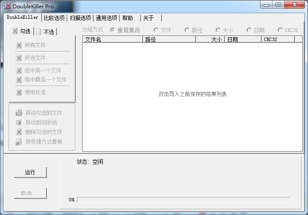Click the 使用标准... option
The height and width of the screenshot is (215, 308).
pyautogui.click(x=38, y=92)
